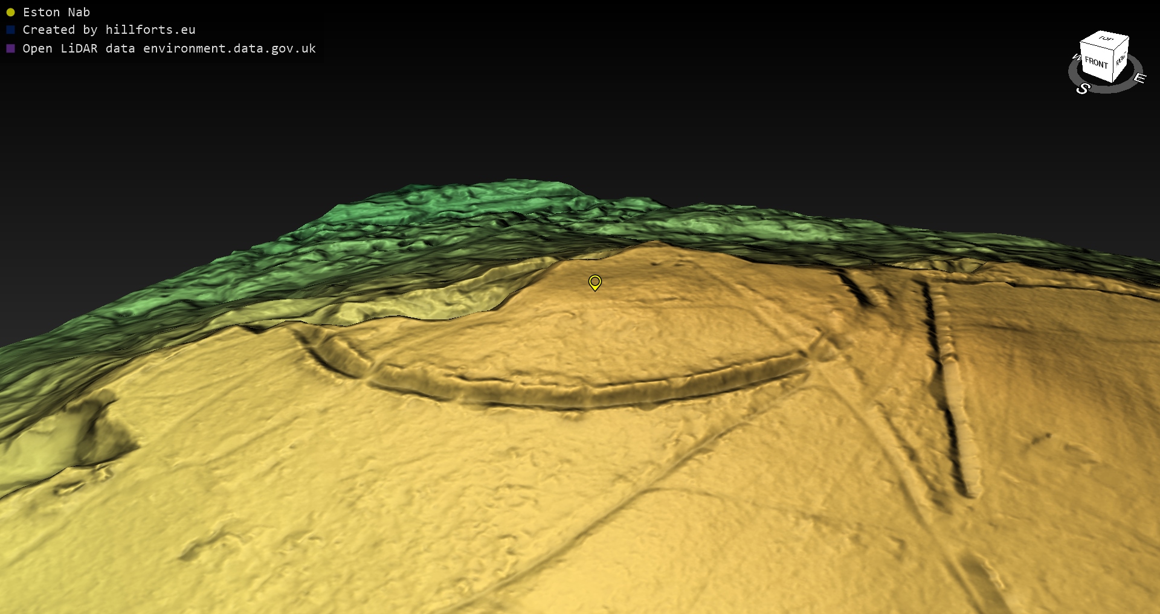This screenshot has height=614, width=1160.
Task: Open the Open LiDAR data source text
Action: [169, 48]
